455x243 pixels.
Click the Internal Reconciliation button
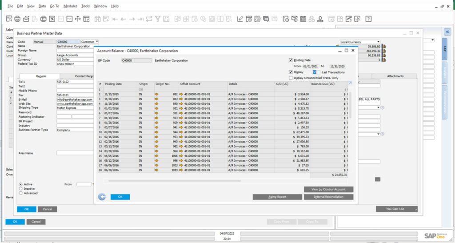click(328, 197)
